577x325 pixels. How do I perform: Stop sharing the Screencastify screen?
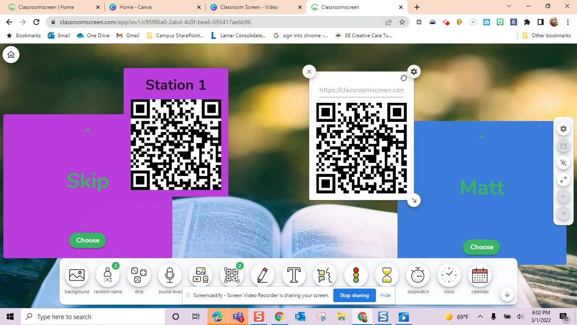(x=354, y=295)
